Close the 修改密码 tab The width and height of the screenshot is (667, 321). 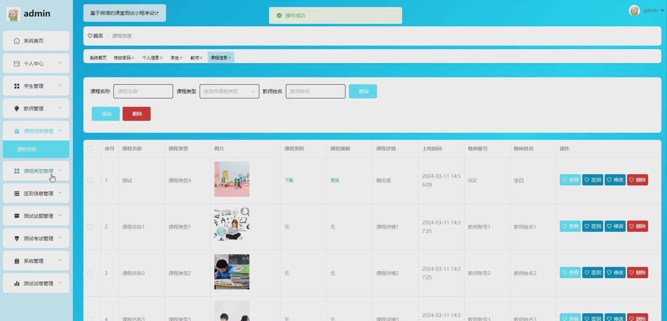click(133, 58)
